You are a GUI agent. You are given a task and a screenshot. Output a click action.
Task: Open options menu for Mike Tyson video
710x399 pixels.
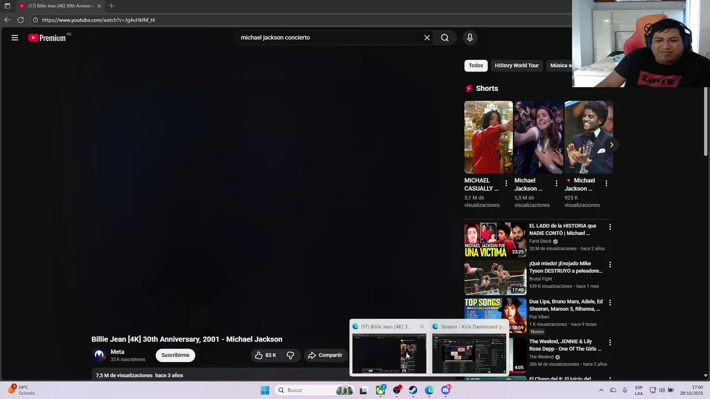(x=610, y=265)
